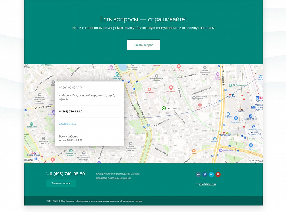Screen dimensions: 286x212
Task: Open 'Обработка персональных данных' link
Action: coord(114,178)
